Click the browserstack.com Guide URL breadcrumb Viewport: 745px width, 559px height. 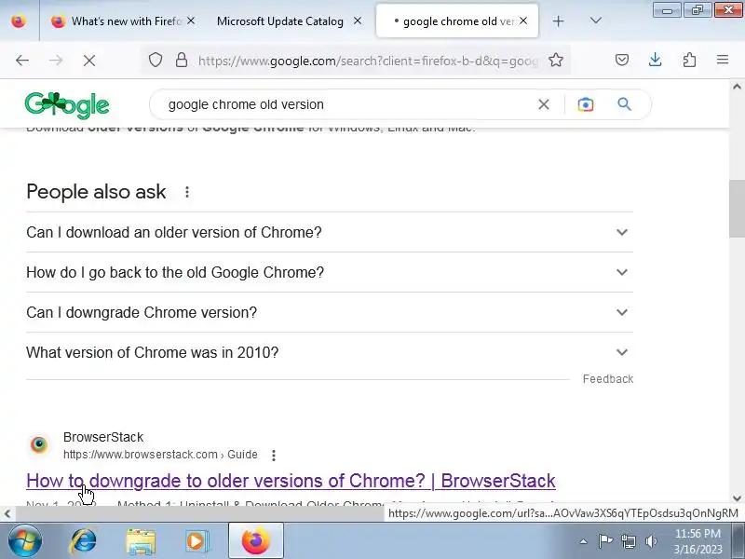160,455
